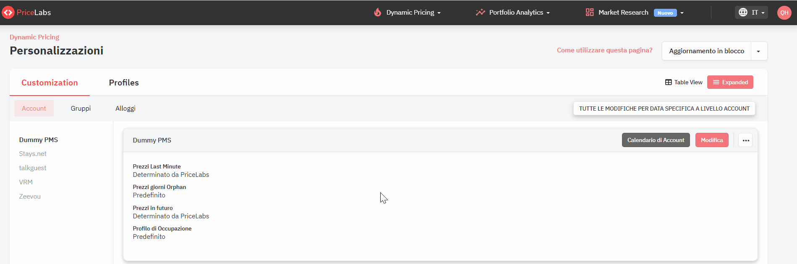Open the three-dots menu for Dummy PMS
Viewport: 797px width, 264px height.
746,140
